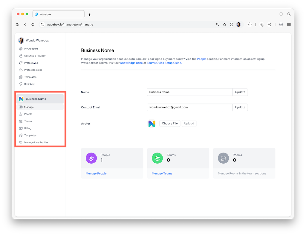
Task: Click the purple People icon card
Action: click(x=91, y=158)
